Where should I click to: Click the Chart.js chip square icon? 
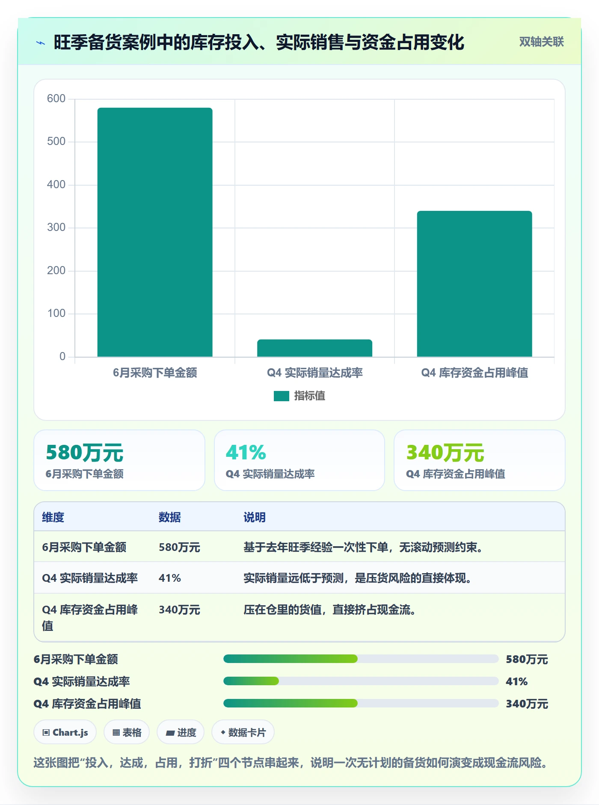46,733
